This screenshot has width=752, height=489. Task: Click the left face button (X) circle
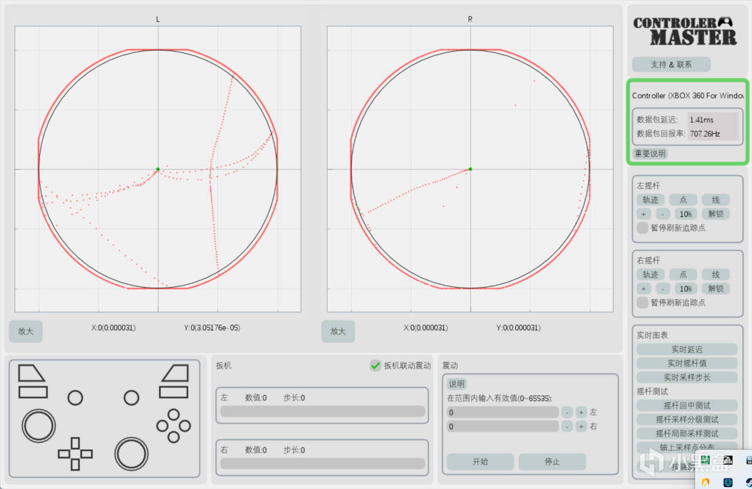[162, 426]
